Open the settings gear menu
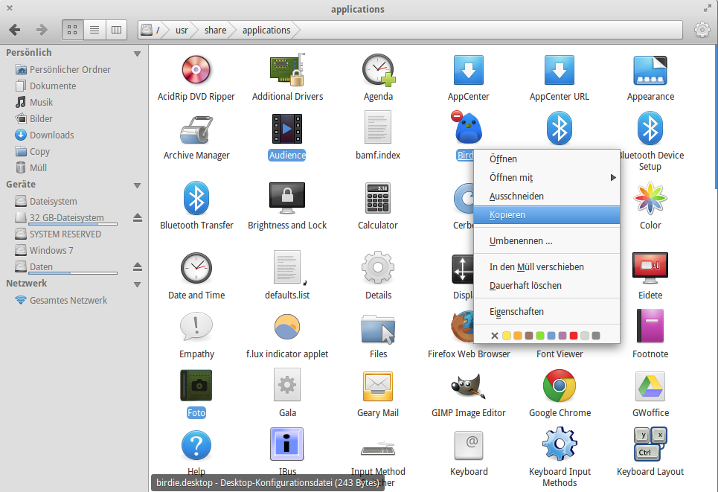718x492 pixels. coord(702,31)
